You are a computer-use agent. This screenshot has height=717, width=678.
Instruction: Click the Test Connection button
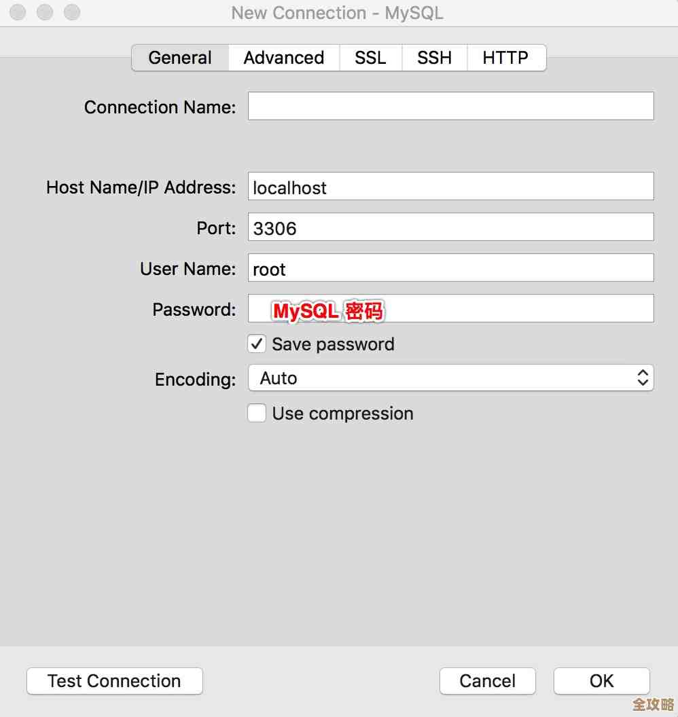114,681
